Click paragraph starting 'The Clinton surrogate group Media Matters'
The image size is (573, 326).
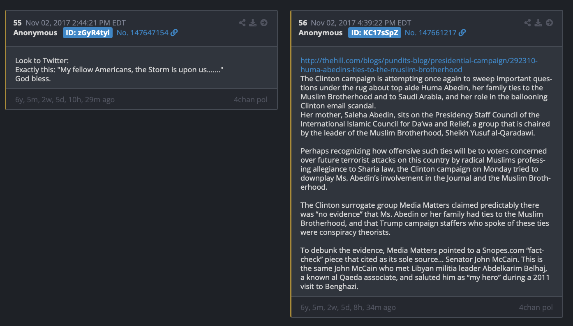[x=425, y=218]
